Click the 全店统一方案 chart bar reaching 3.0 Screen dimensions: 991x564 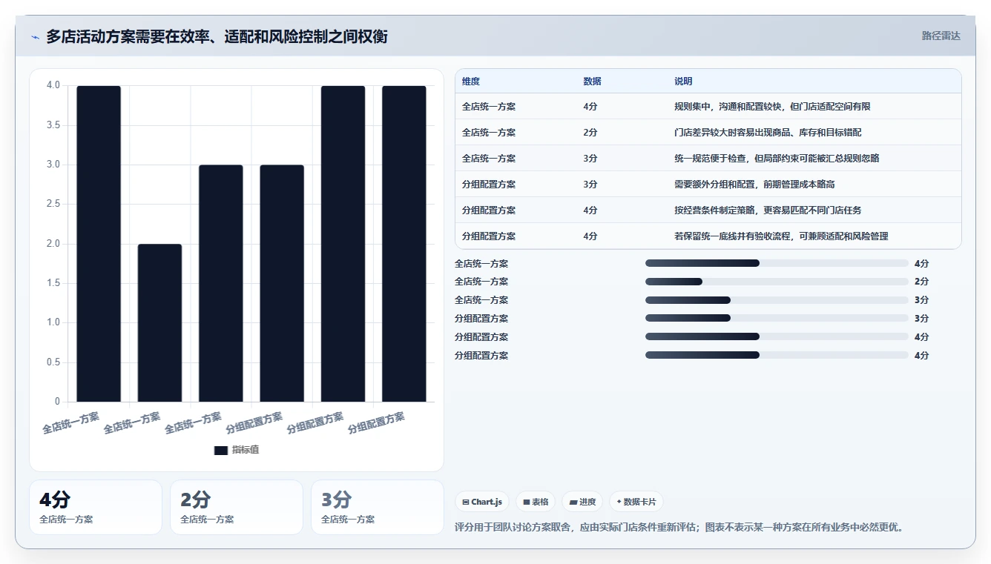click(x=221, y=283)
